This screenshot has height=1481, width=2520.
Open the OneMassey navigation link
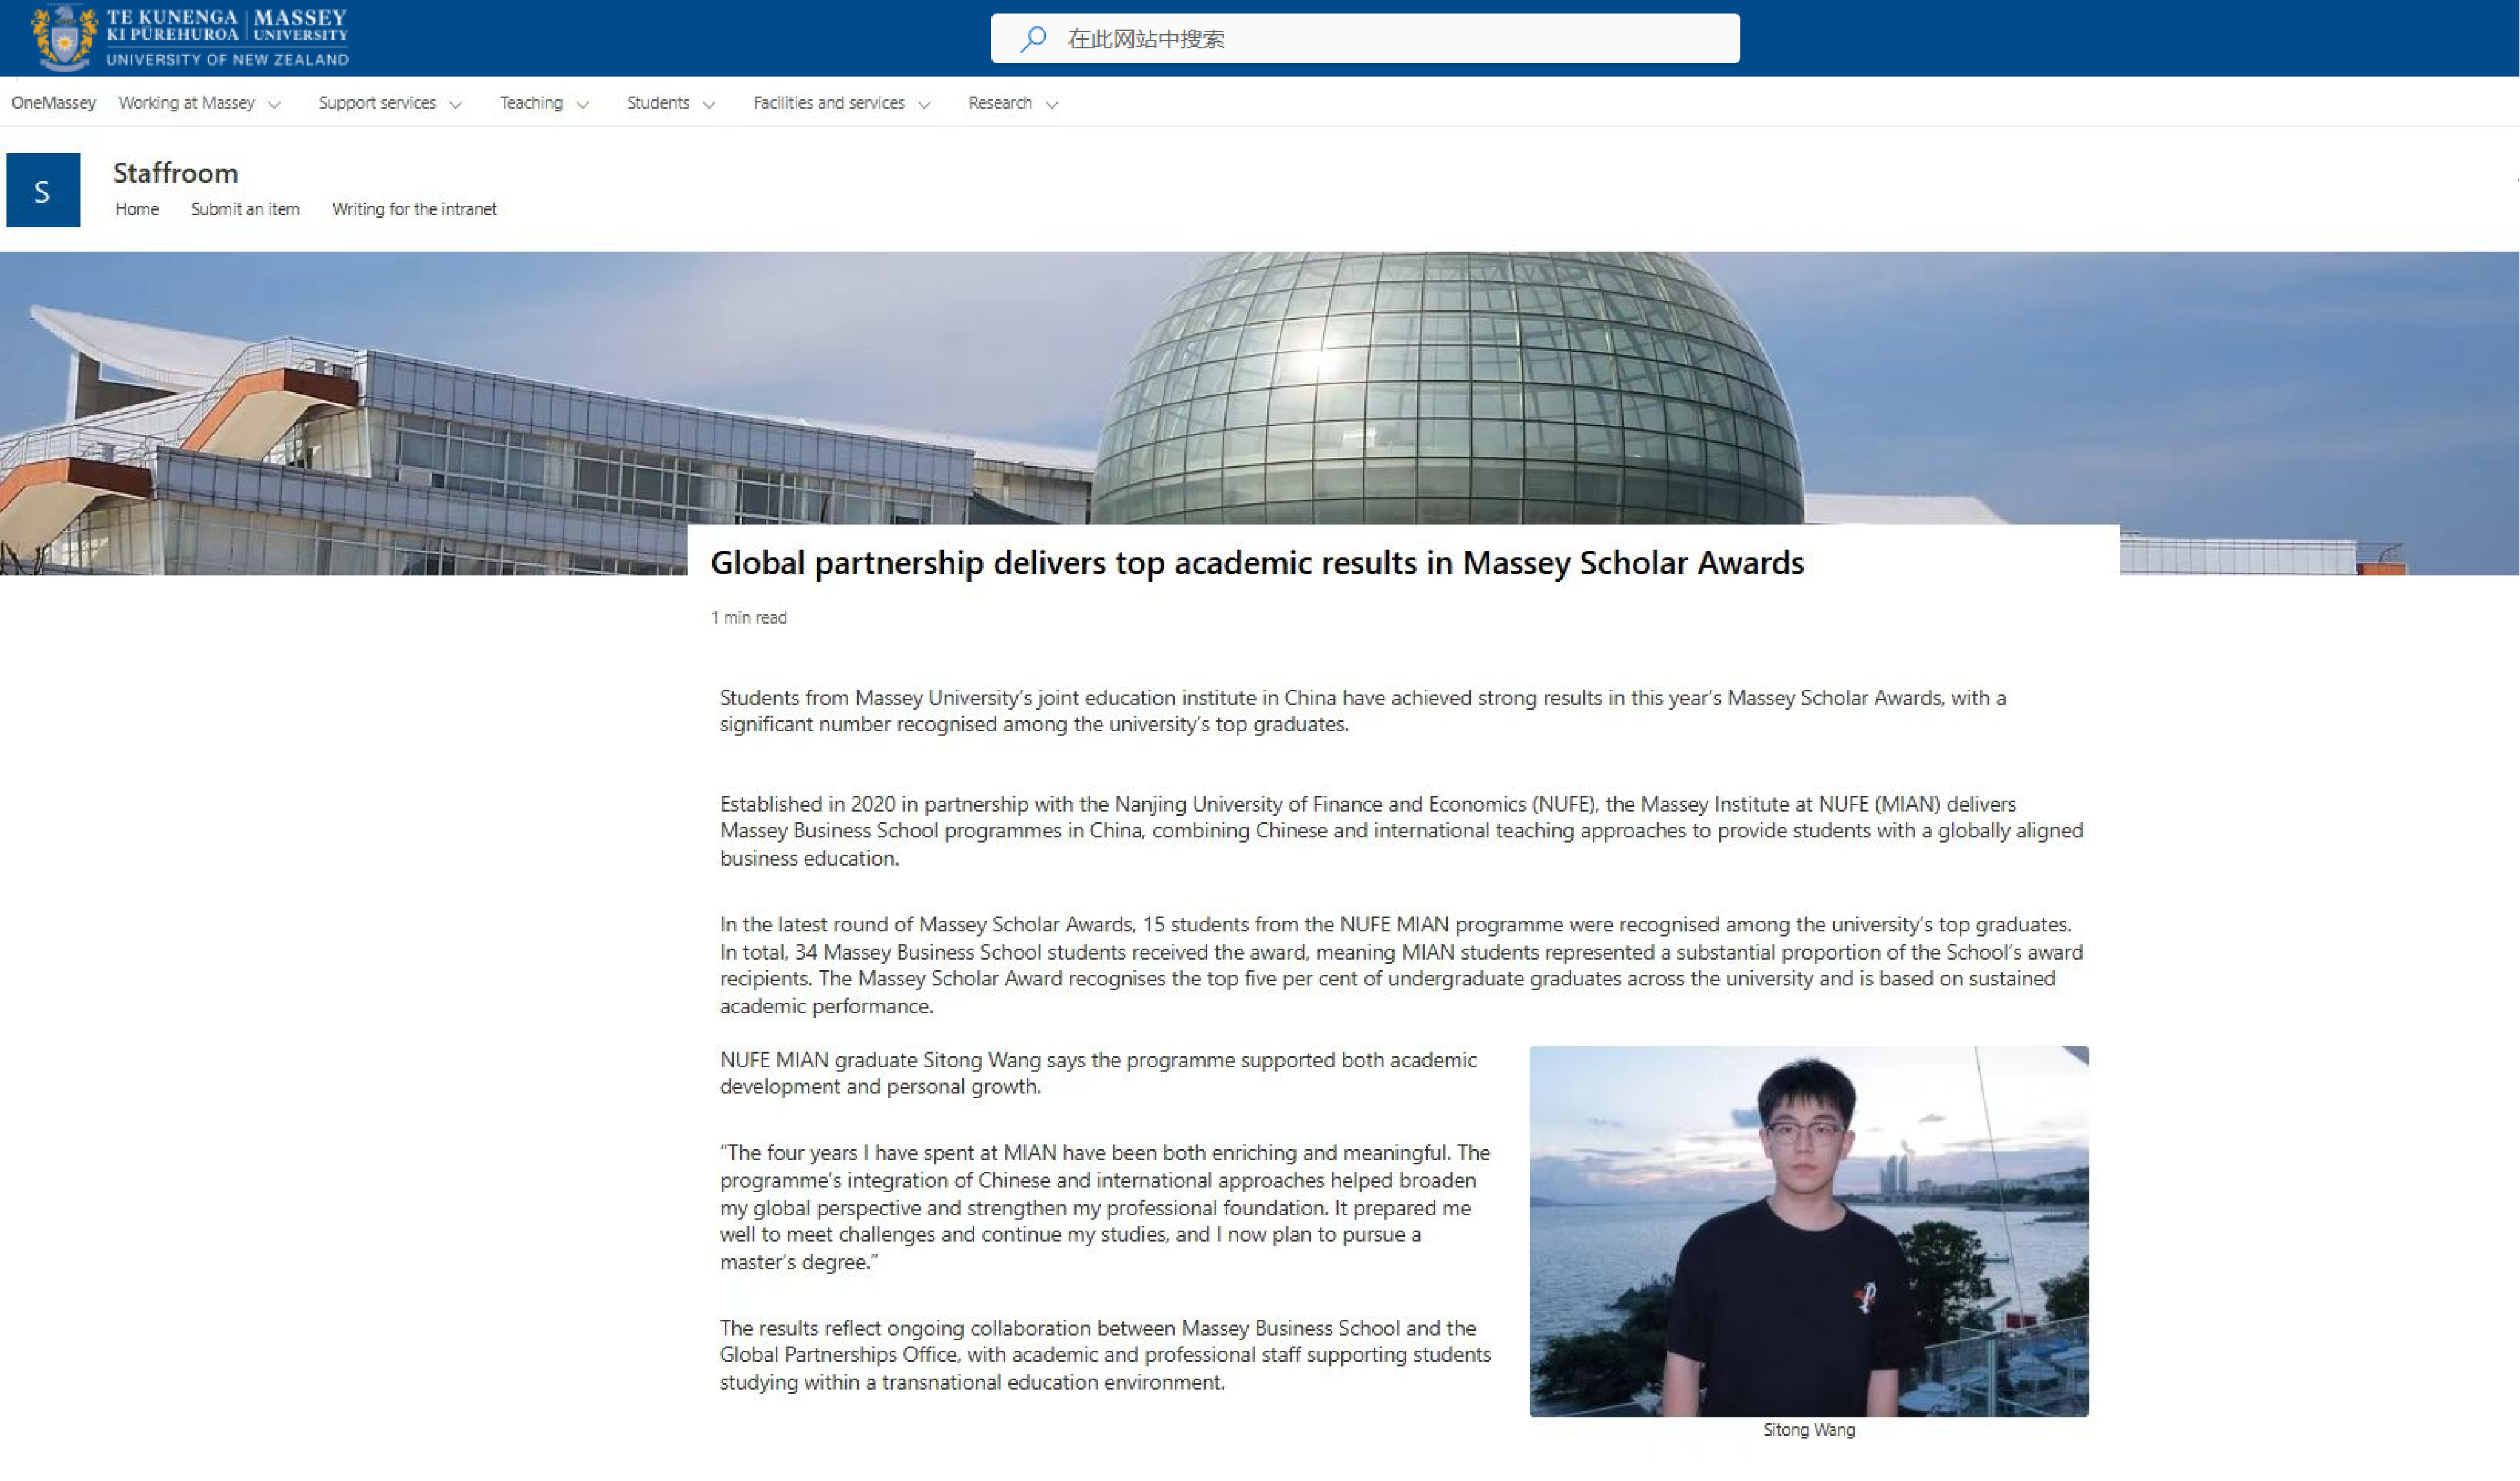(54, 103)
